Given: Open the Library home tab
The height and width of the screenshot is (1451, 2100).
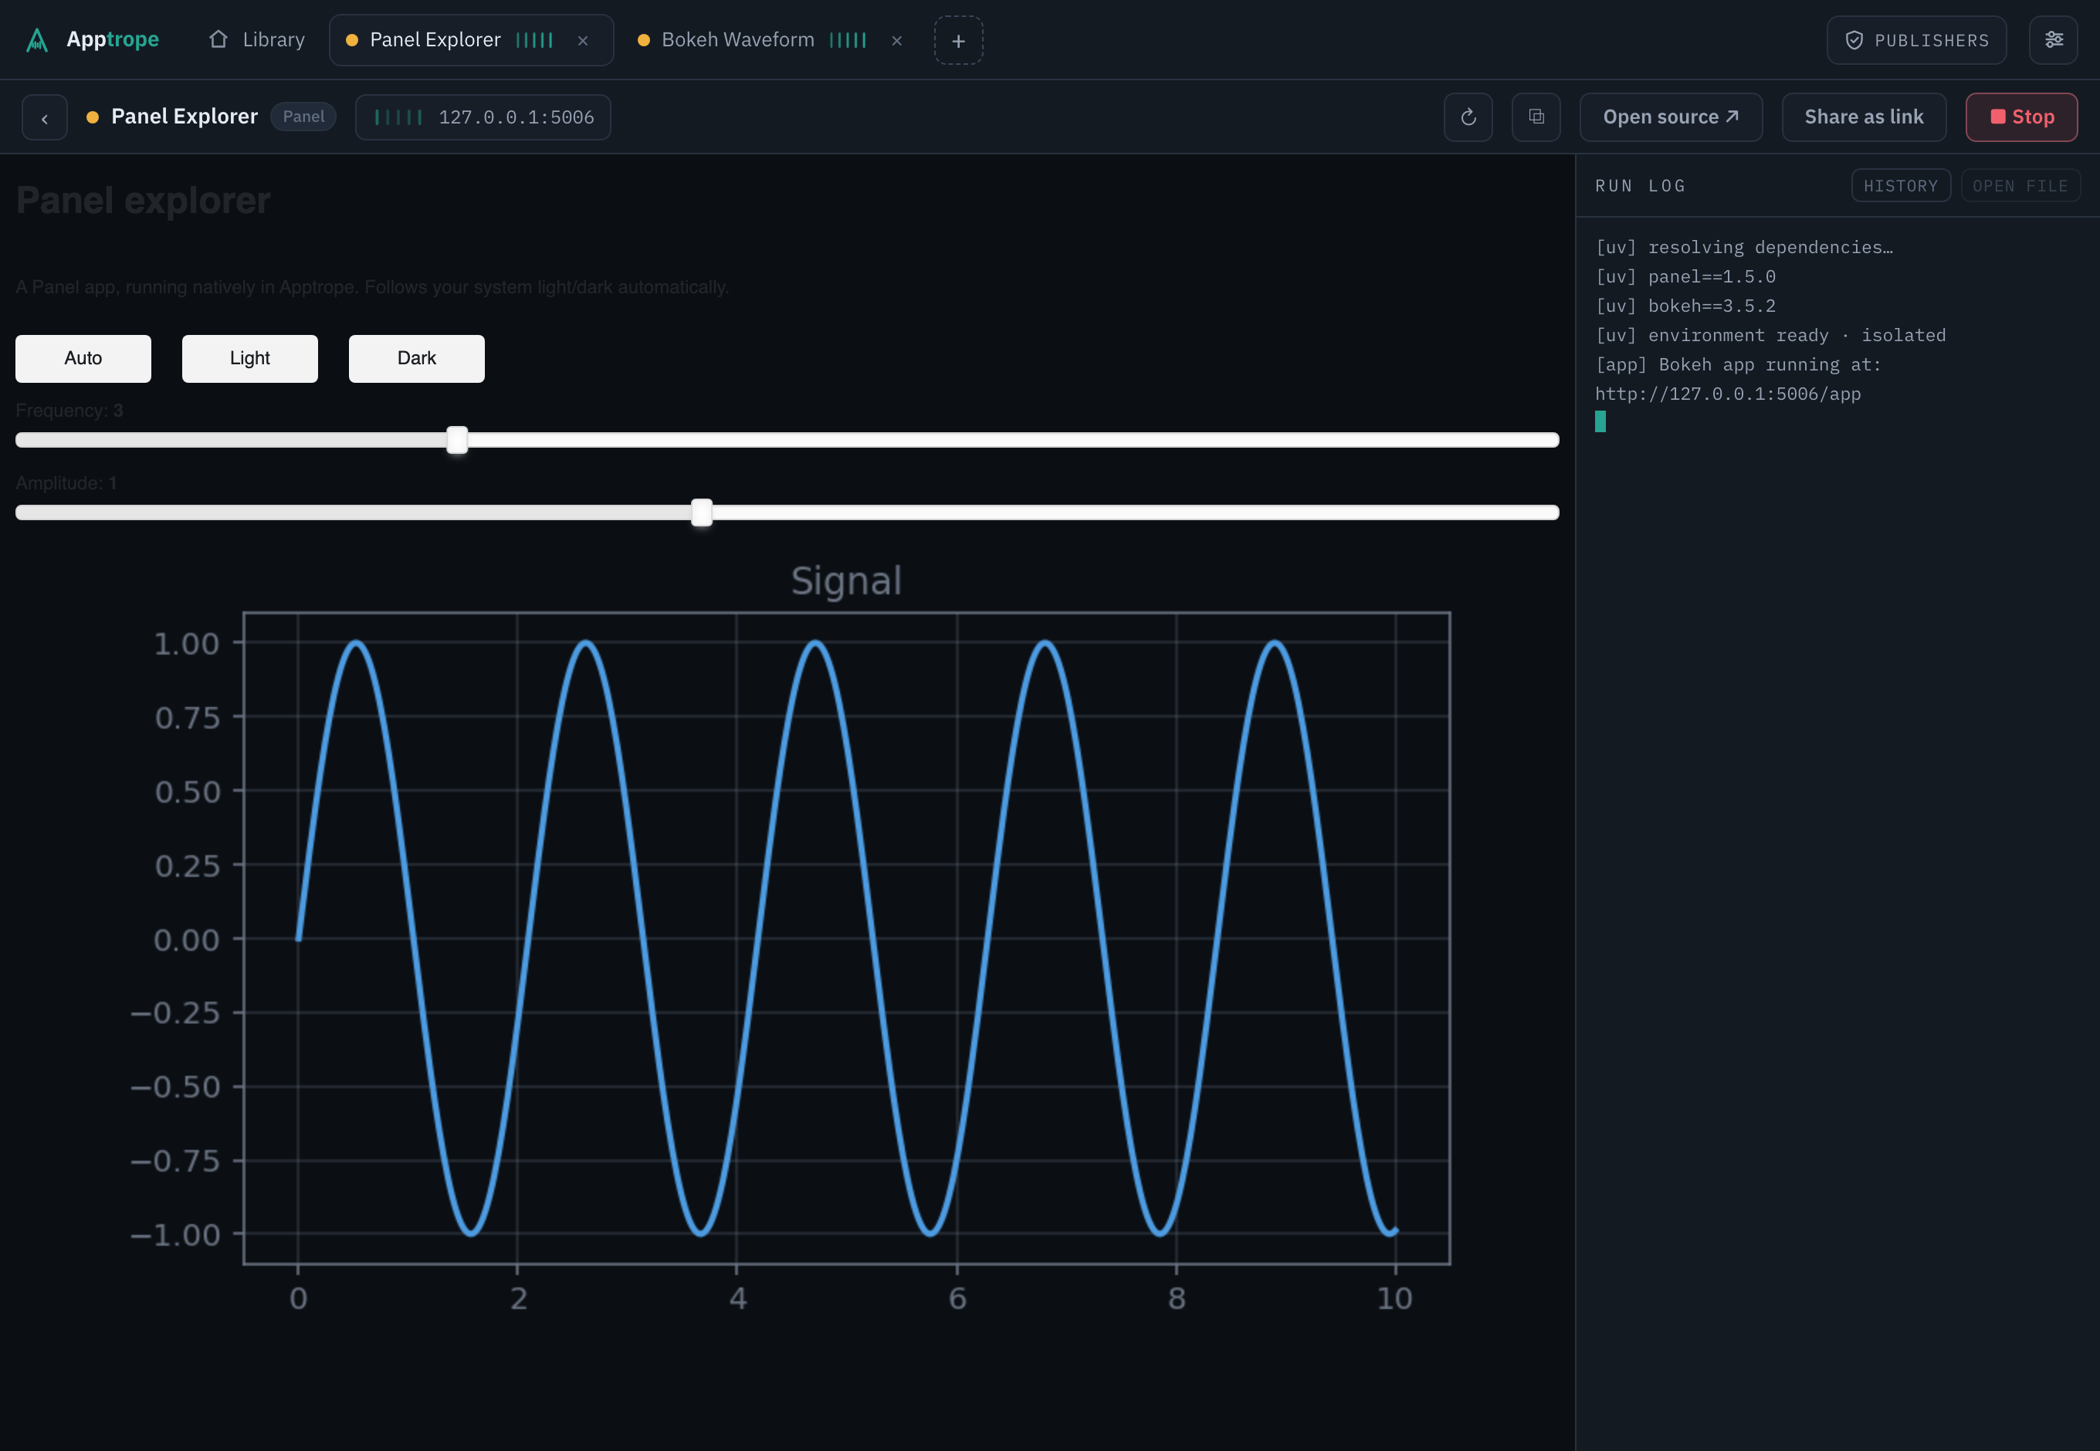Looking at the screenshot, I should [x=256, y=40].
